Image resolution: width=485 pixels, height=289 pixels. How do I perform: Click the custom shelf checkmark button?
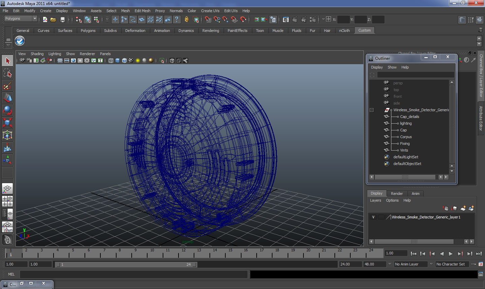tap(20, 41)
